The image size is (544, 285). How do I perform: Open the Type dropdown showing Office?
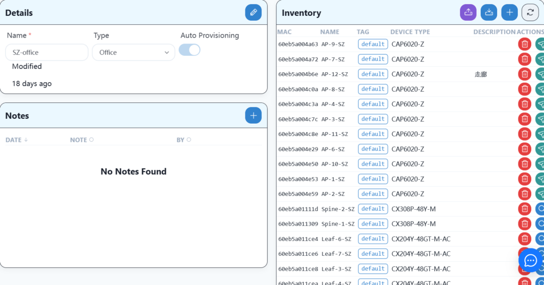point(133,53)
